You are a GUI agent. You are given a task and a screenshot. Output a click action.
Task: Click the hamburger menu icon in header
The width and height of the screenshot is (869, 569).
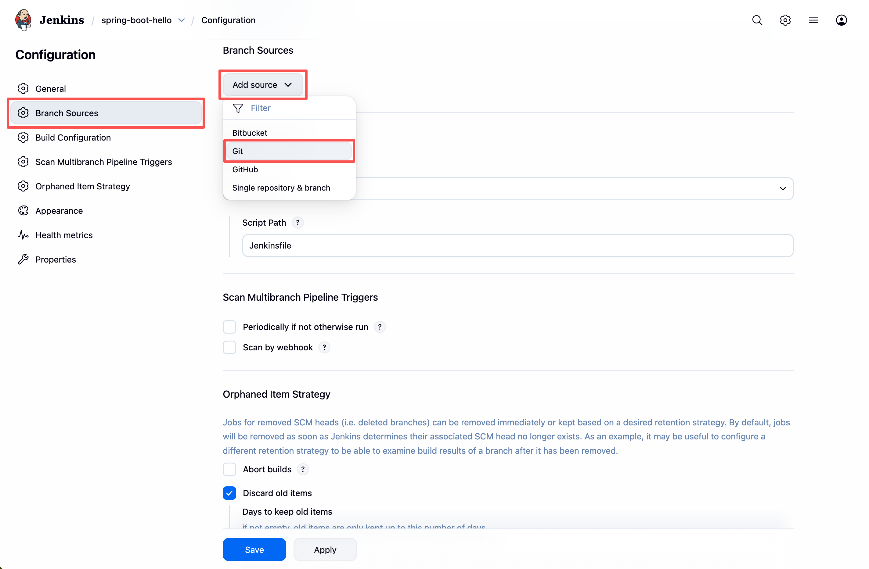(813, 20)
